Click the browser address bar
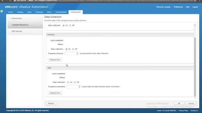 [103, 1]
